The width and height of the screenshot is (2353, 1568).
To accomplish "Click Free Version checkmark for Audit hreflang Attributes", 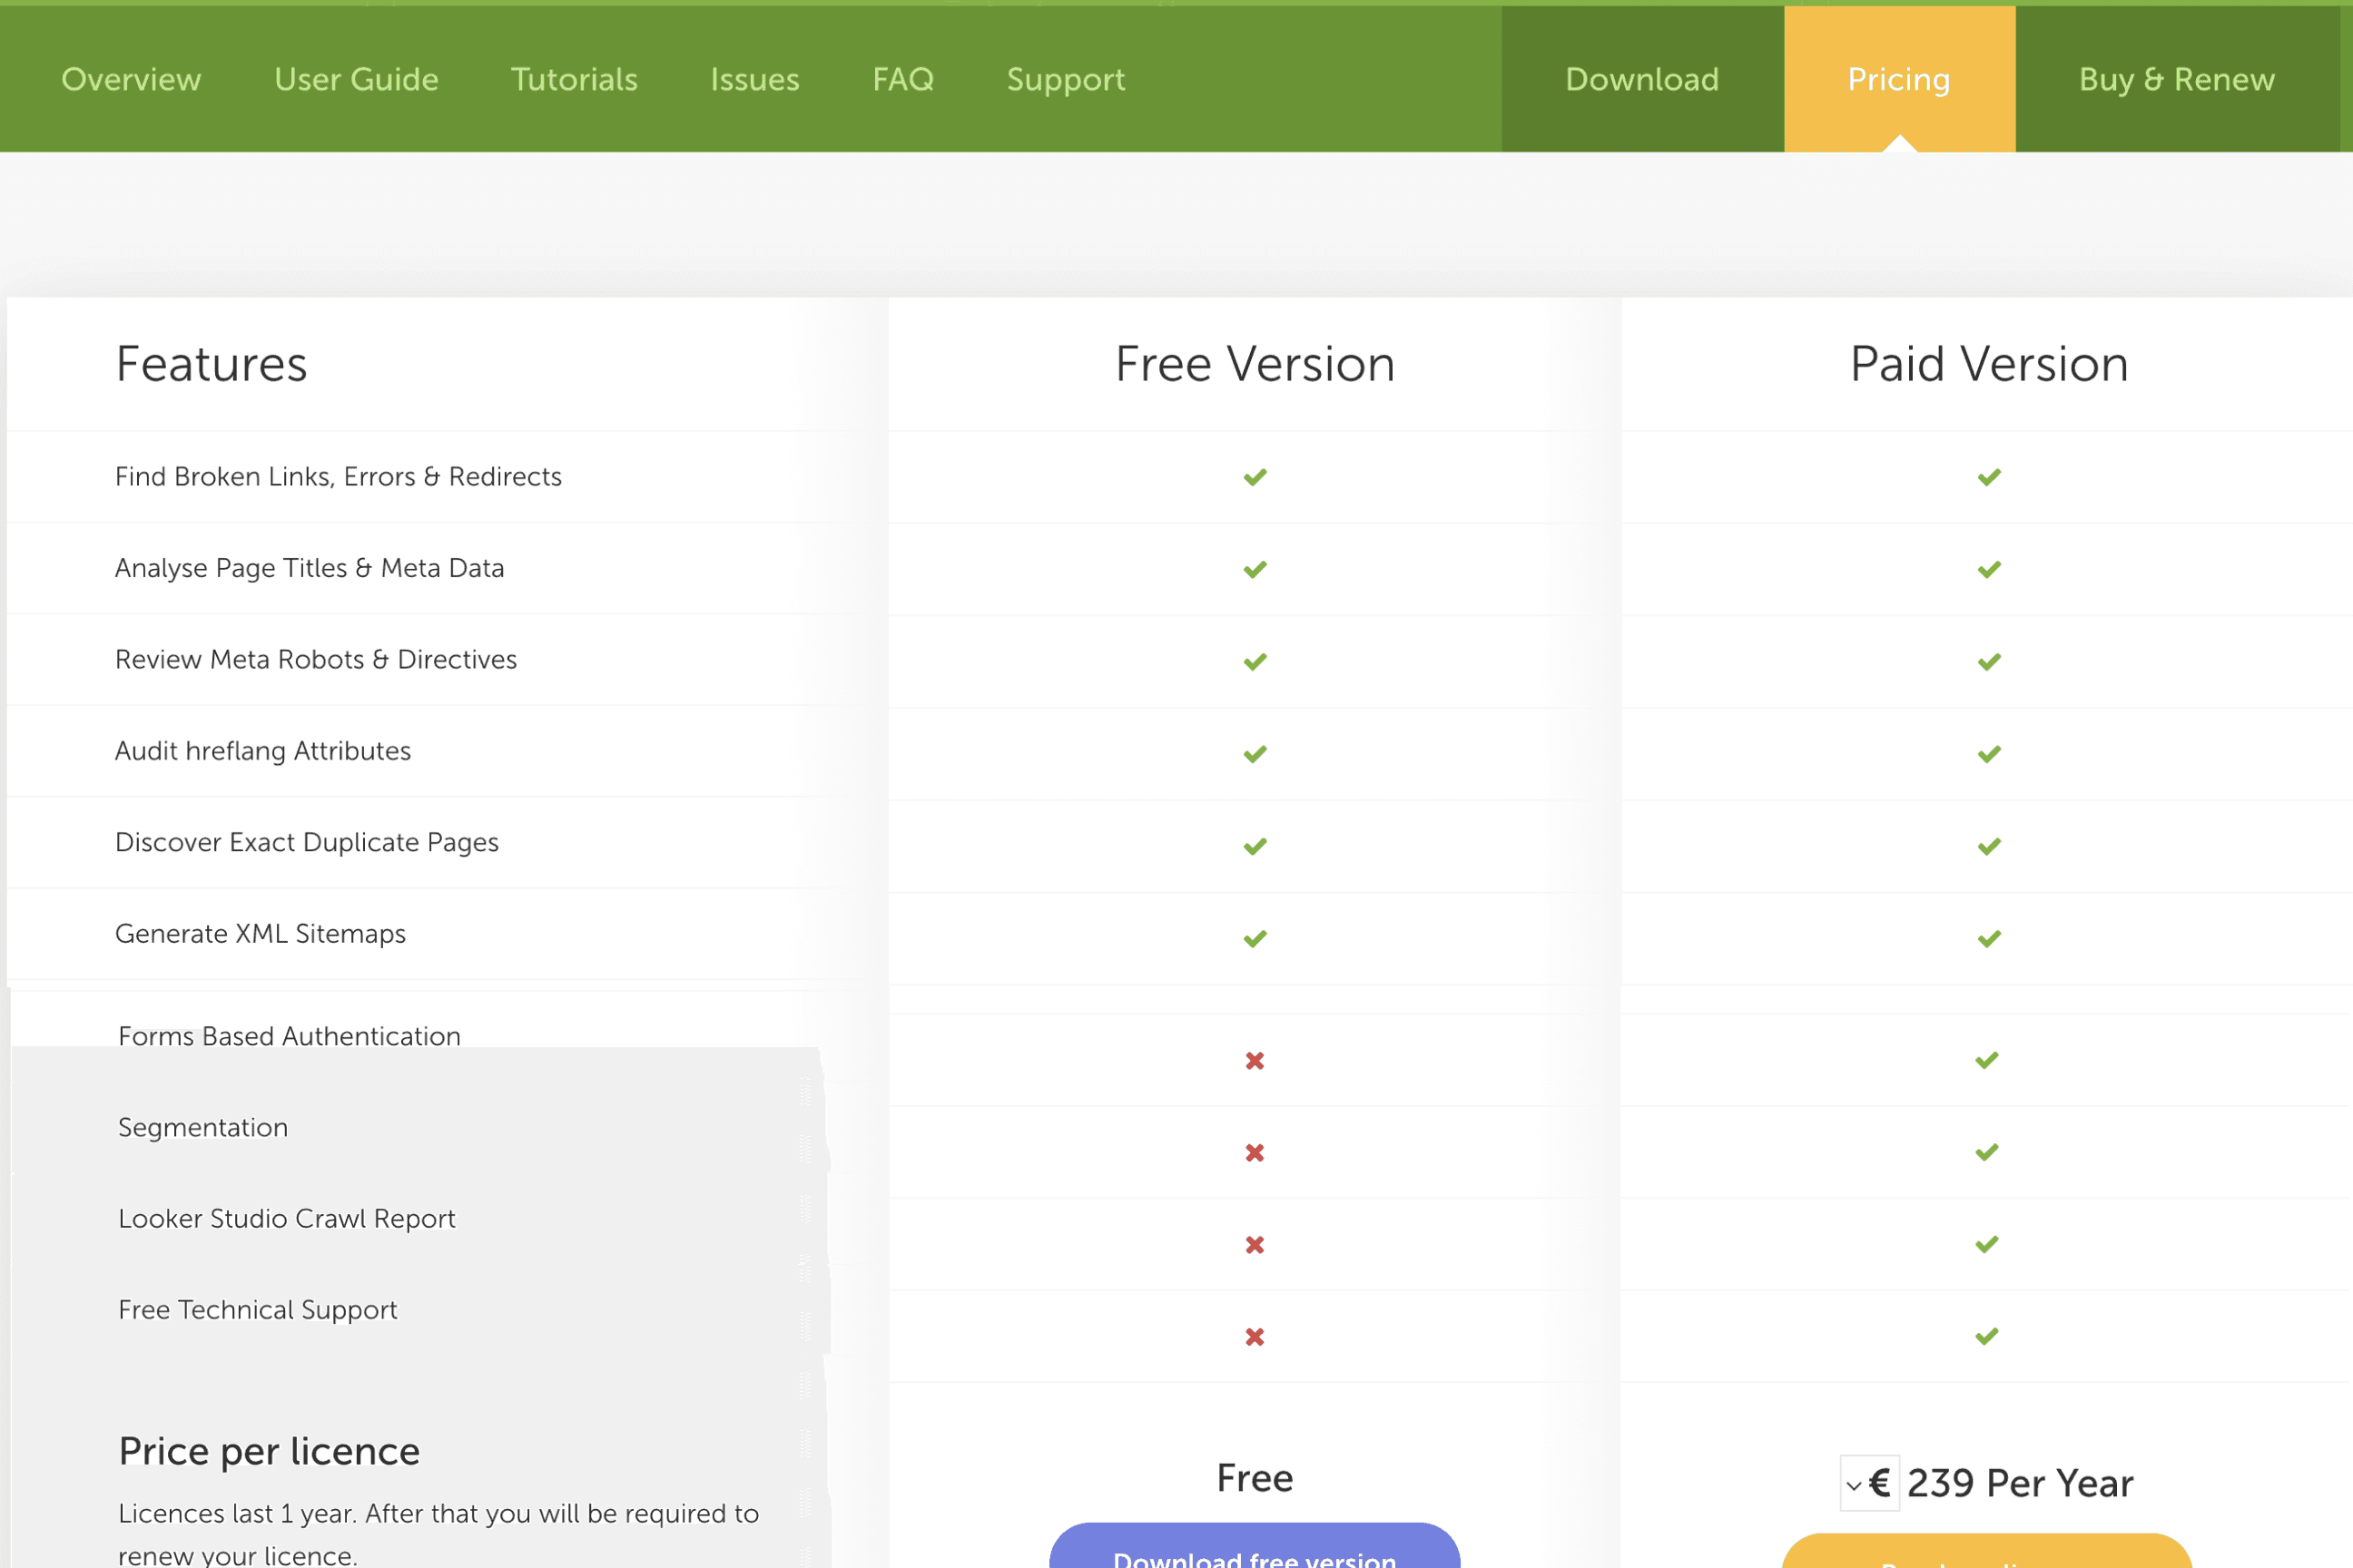I will click(1255, 754).
